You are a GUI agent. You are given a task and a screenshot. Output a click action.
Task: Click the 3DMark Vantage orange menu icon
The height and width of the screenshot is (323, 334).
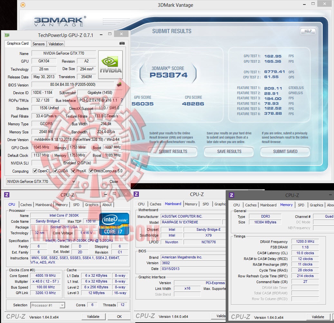click(23, 5)
